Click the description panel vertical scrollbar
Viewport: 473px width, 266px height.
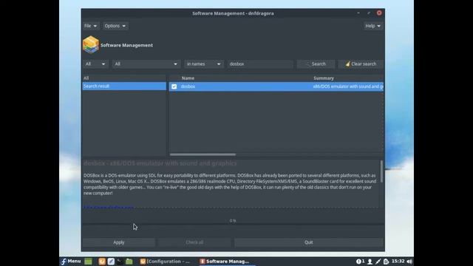click(381, 171)
